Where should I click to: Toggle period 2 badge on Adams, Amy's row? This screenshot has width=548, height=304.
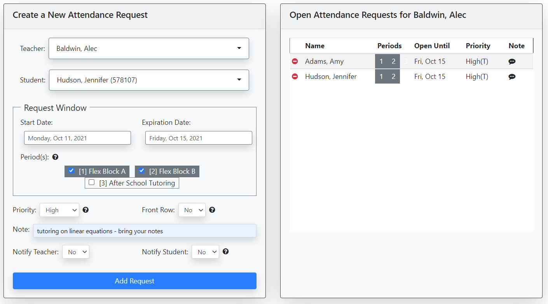394,61
